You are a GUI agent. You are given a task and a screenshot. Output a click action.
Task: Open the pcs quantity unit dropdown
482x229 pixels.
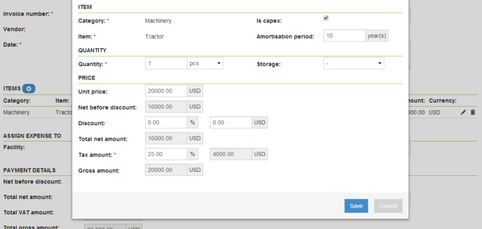(x=205, y=63)
